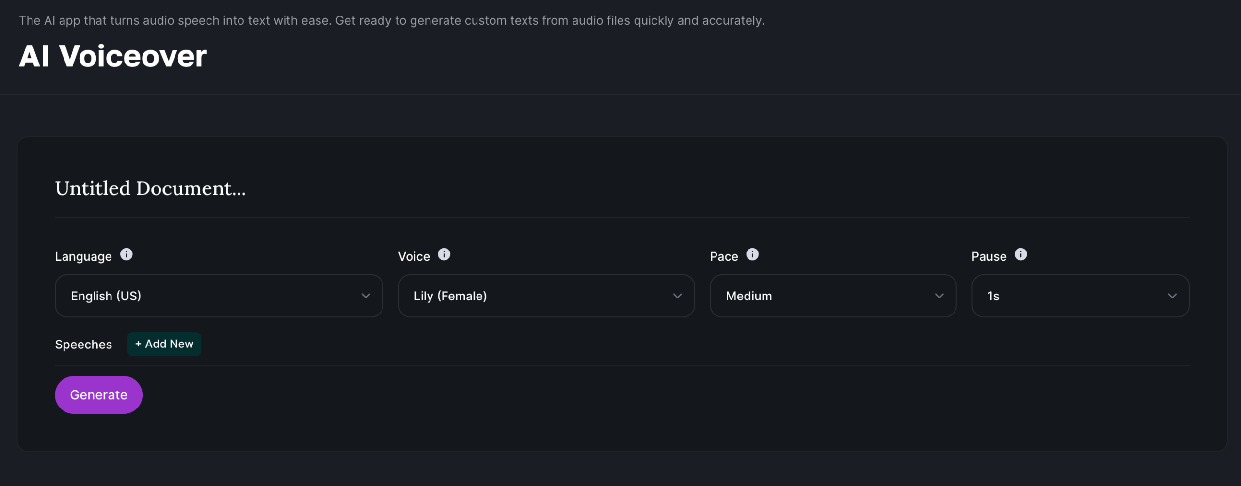
Task: Open the Lily (Female) voice dropdown
Action: [546, 296]
